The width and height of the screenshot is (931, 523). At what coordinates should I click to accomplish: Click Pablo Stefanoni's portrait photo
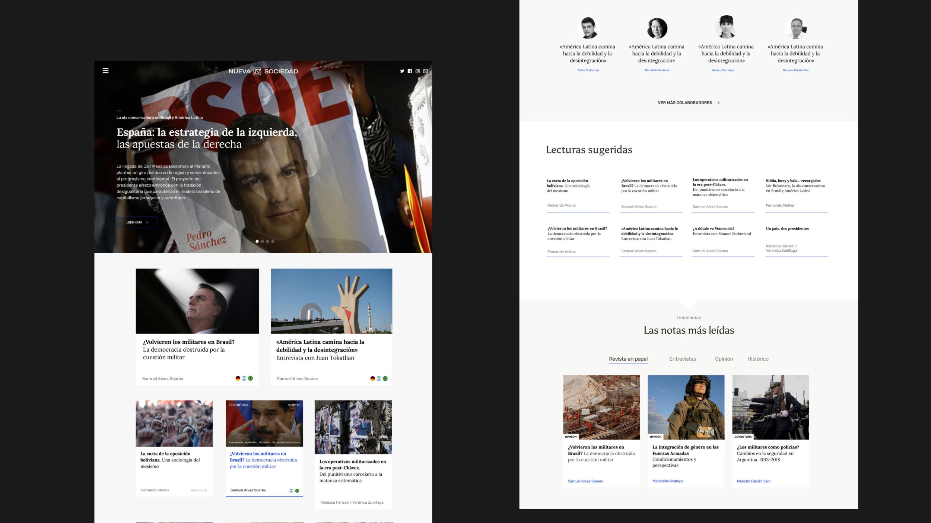point(588,28)
